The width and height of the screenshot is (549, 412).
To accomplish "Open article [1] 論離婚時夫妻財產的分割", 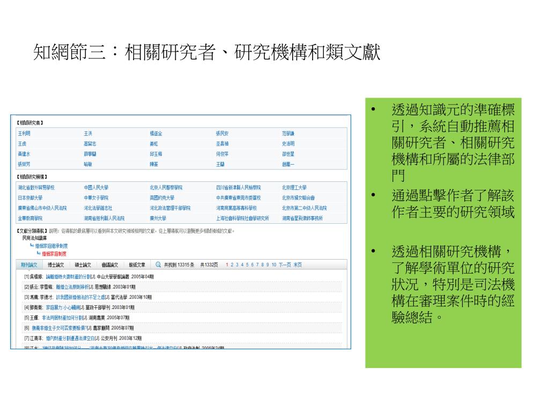I will tap(68, 276).
